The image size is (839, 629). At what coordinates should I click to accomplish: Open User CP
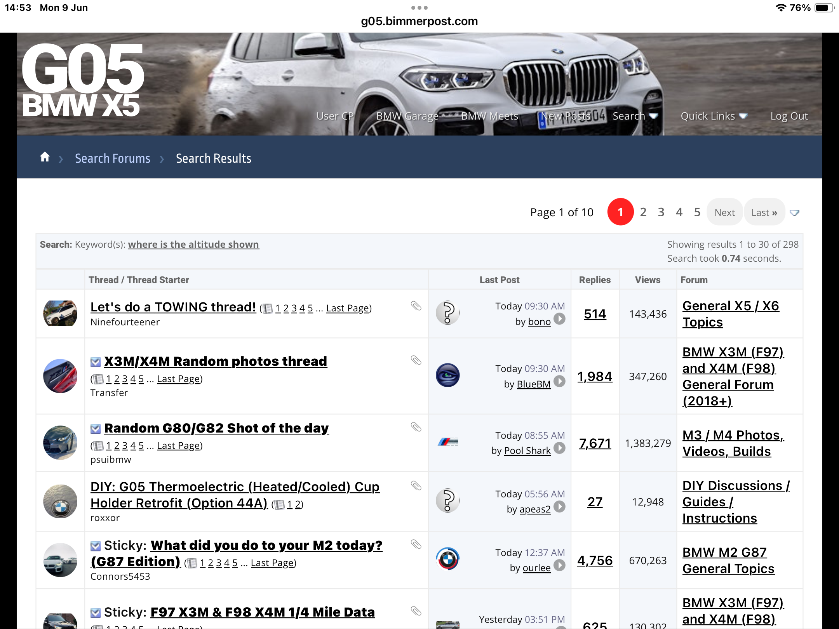[335, 116]
